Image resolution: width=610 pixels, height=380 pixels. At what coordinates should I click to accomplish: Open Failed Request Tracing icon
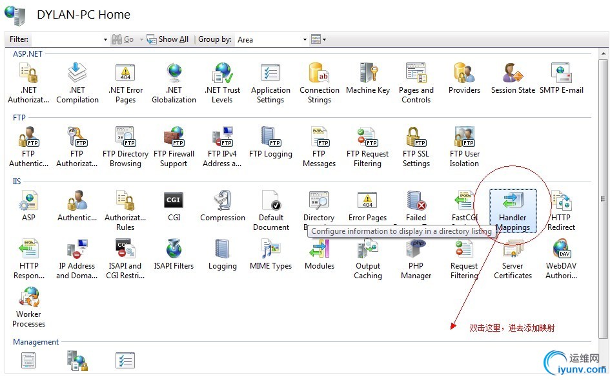[x=416, y=206]
